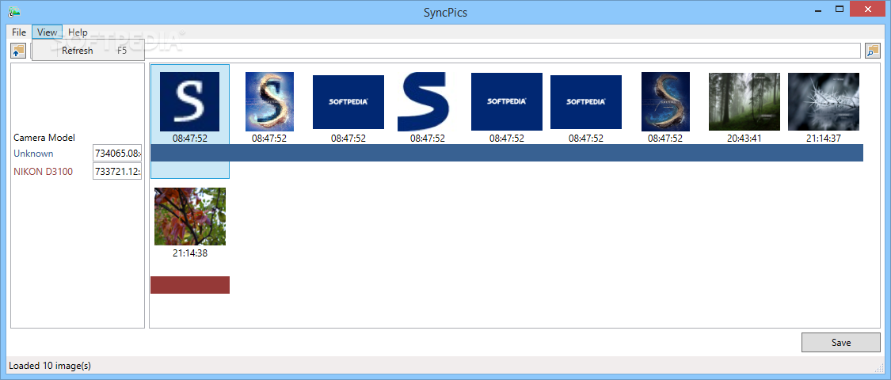Click the Camera Model heading
The width and height of the screenshot is (891, 380).
pyautogui.click(x=44, y=138)
